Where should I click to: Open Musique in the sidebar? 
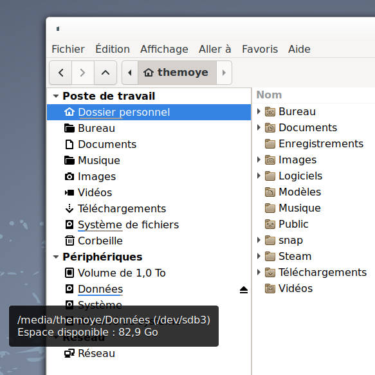pos(149,160)
